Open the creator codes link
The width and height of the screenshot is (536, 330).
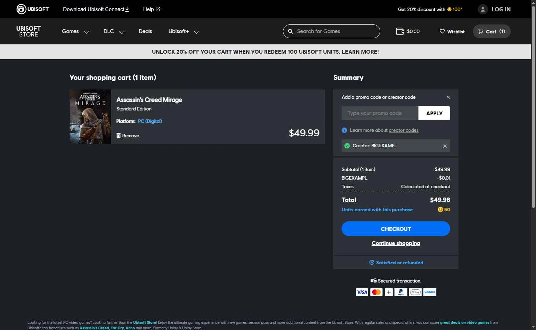pyautogui.click(x=404, y=130)
